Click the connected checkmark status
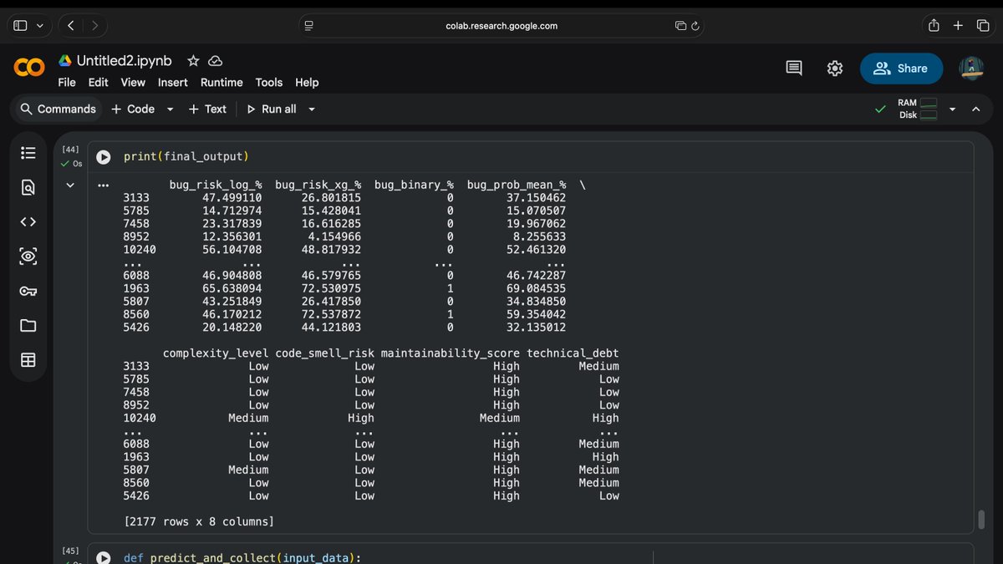 pyautogui.click(x=880, y=109)
